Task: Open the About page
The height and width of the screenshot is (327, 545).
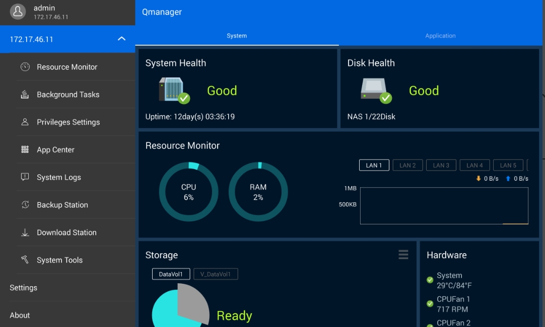Action: tap(20, 315)
